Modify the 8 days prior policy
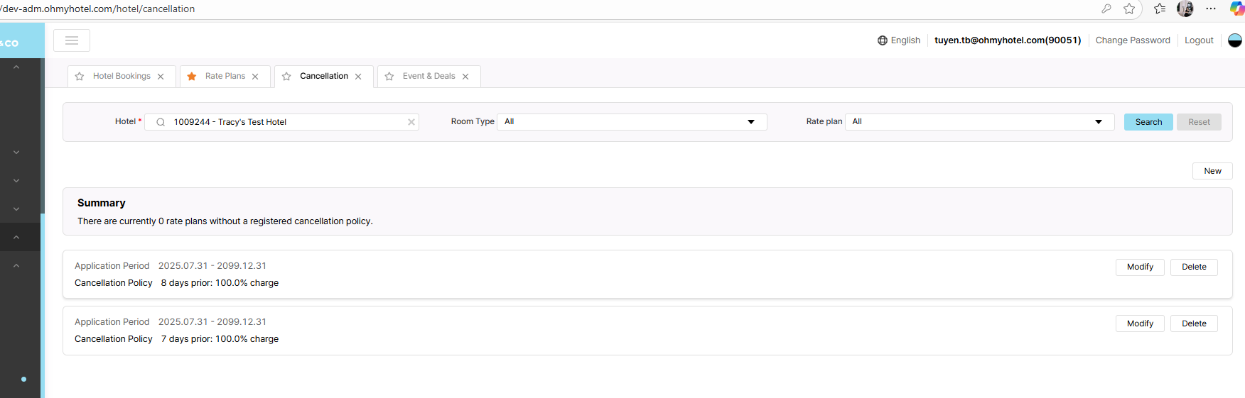This screenshot has height=398, width=1245. [1140, 267]
